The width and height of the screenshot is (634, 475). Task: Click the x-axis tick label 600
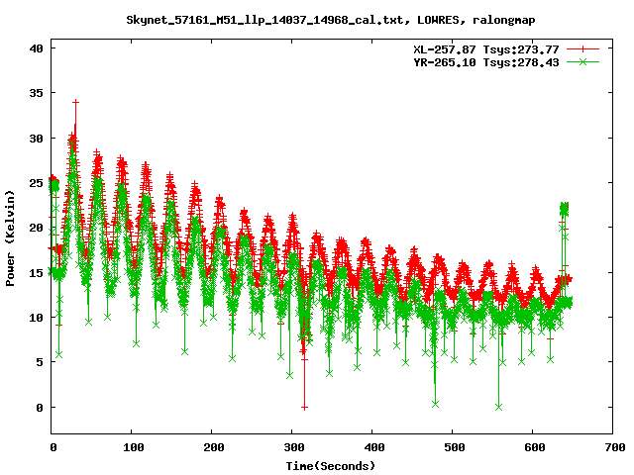[535, 447]
